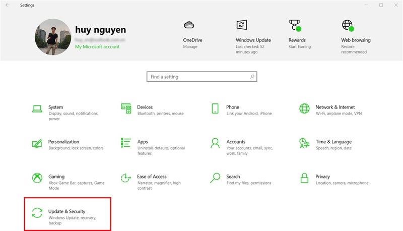Click the Privacy lock icon
The image size is (403, 231).
coord(304,178)
